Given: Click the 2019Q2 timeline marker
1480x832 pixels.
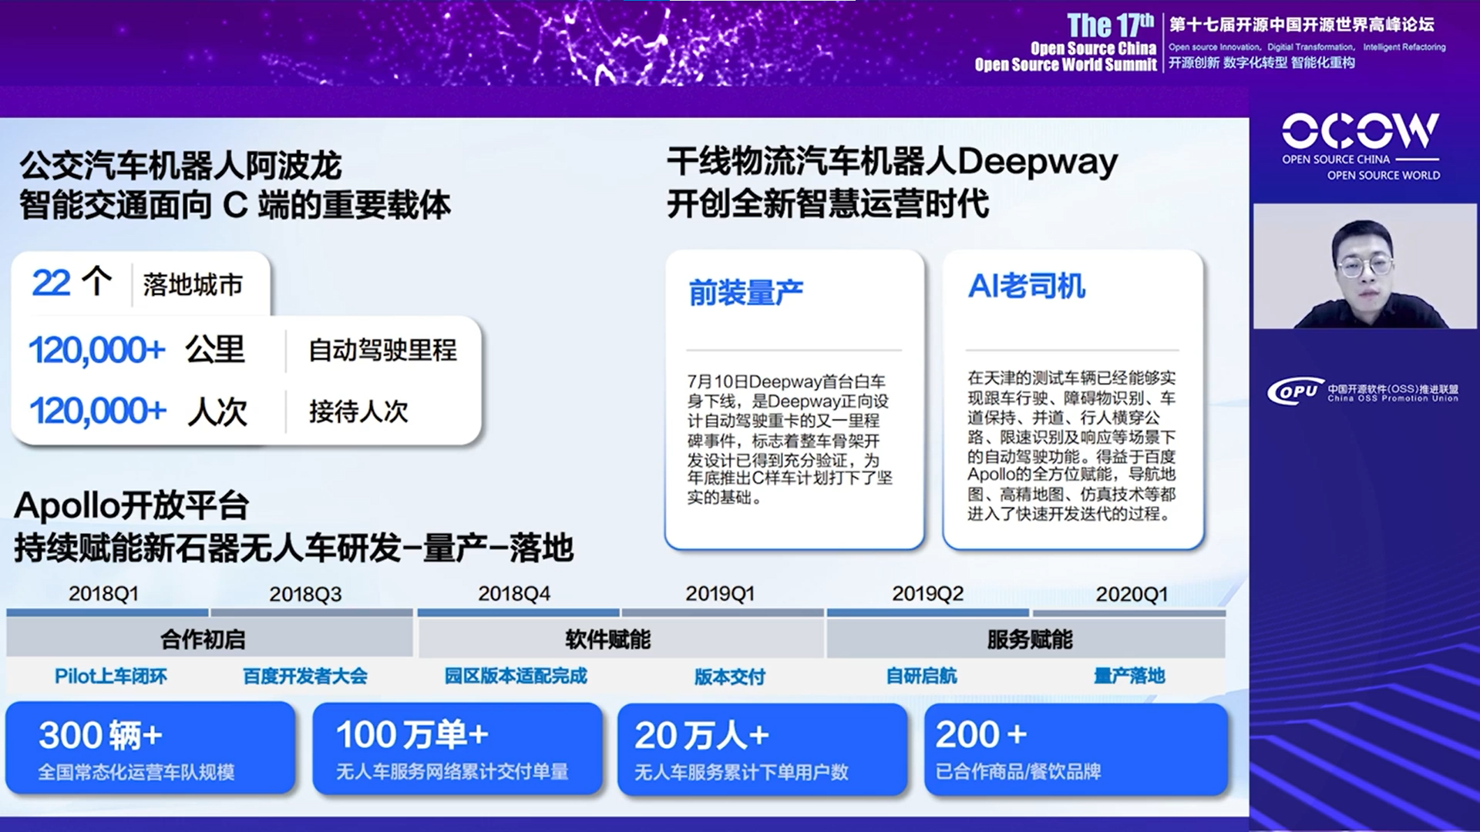Looking at the screenshot, I should (927, 594).
